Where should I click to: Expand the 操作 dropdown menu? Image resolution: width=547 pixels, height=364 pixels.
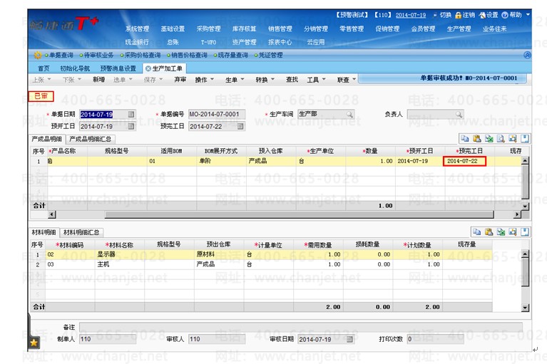pyautogui.click(x=204, y=80)
